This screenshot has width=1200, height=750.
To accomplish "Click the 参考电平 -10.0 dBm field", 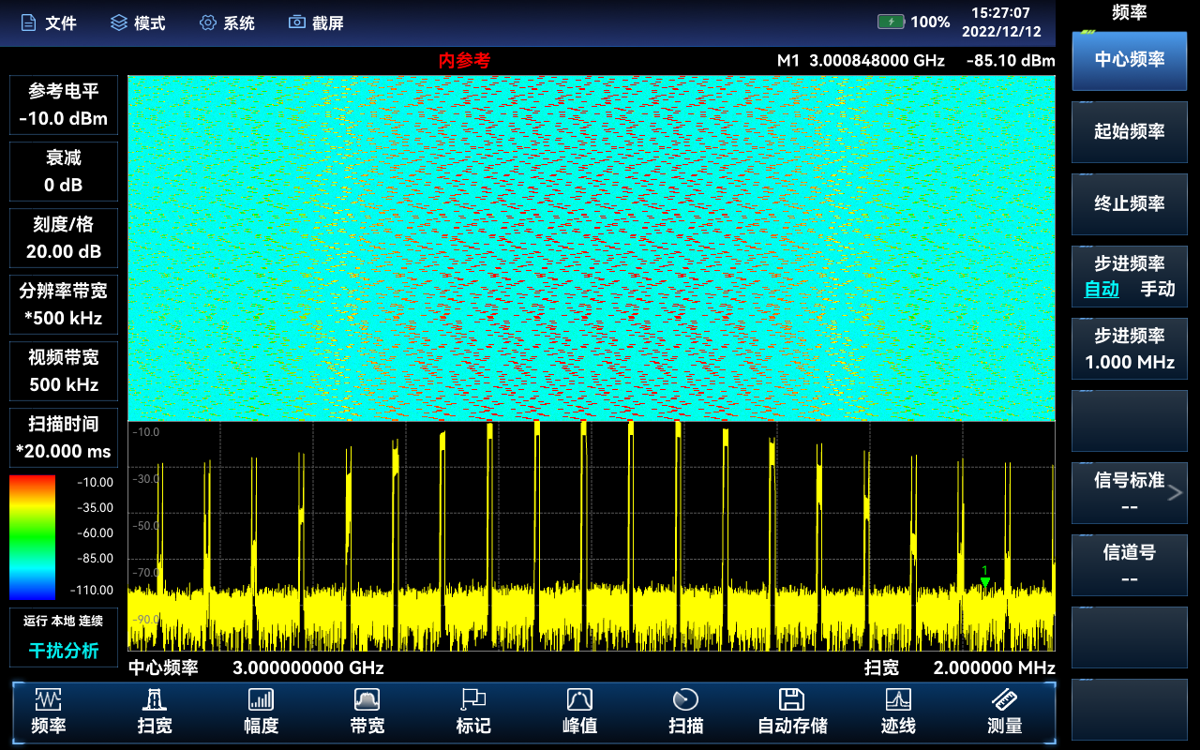I will tap(64, 105).
